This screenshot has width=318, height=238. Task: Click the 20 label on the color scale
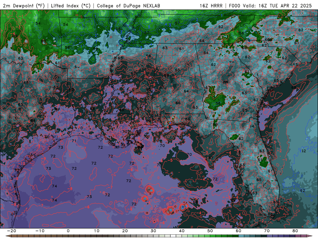tap(125, 231)
